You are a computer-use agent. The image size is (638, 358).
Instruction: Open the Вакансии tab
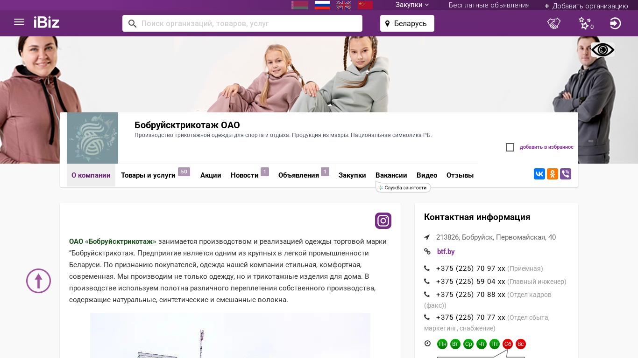pos(391,175)
